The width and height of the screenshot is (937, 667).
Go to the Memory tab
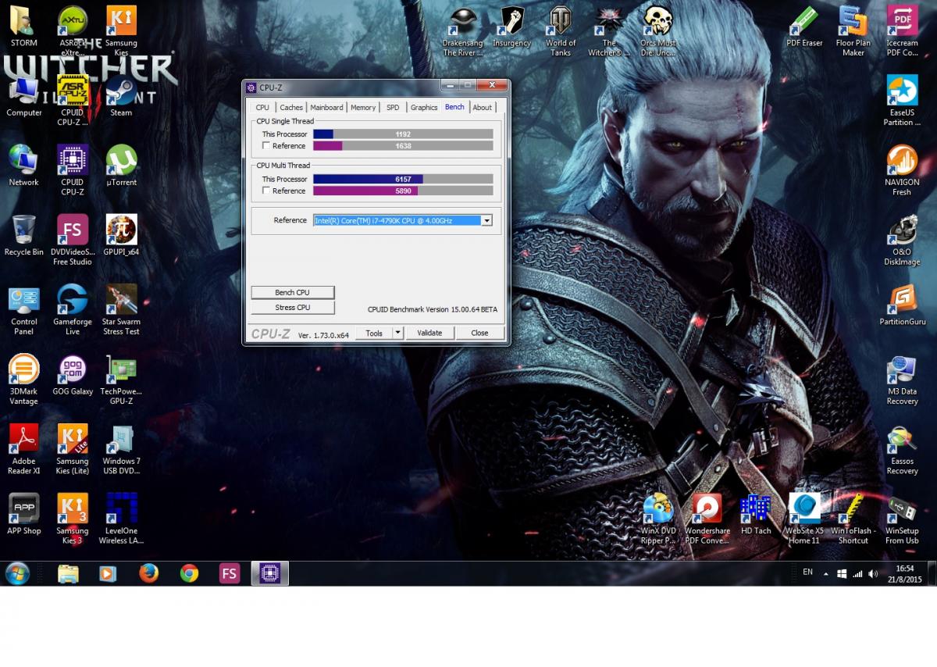point(363,108)
